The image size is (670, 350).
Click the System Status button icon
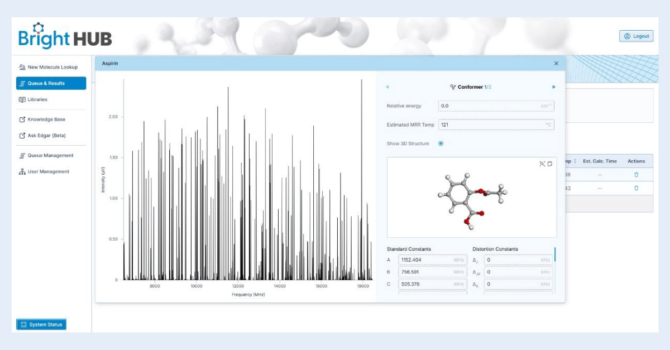24,324
